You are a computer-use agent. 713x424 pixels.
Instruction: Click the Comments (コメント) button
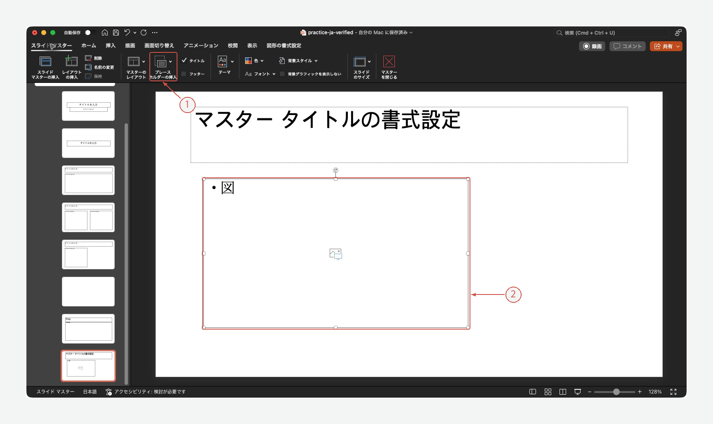click(x=627, y=46)
